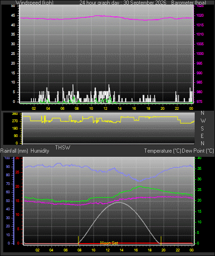215x256 pixels.
Task: Click the 14 hour label on windspeed graph
Action: coord(119,108)
